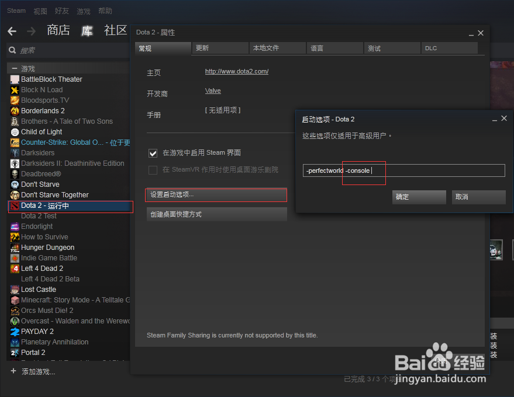Click the Counter-Strike Global Offensive icon
514x397 pixels.
click(15, 142)
